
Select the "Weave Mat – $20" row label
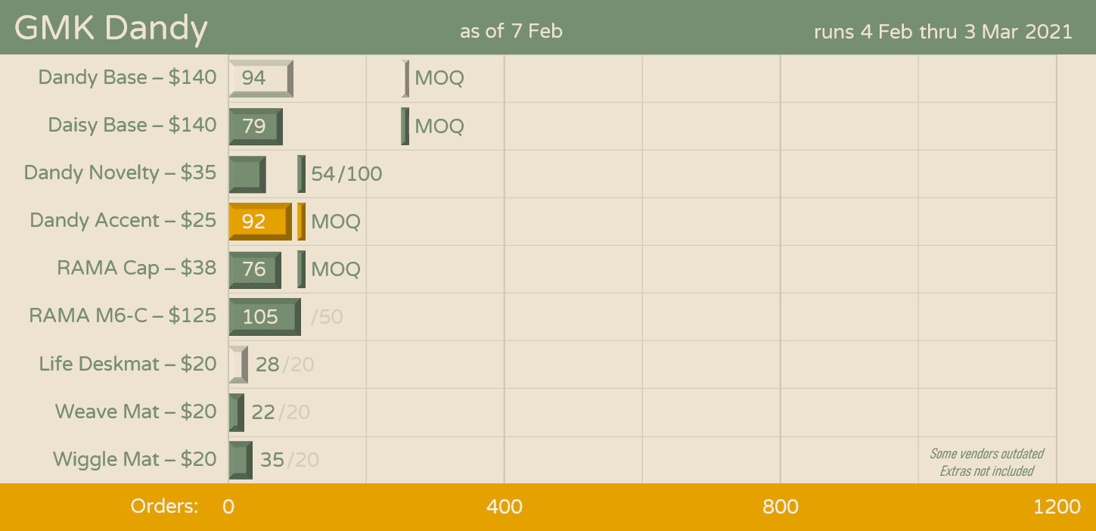[135, 411]
